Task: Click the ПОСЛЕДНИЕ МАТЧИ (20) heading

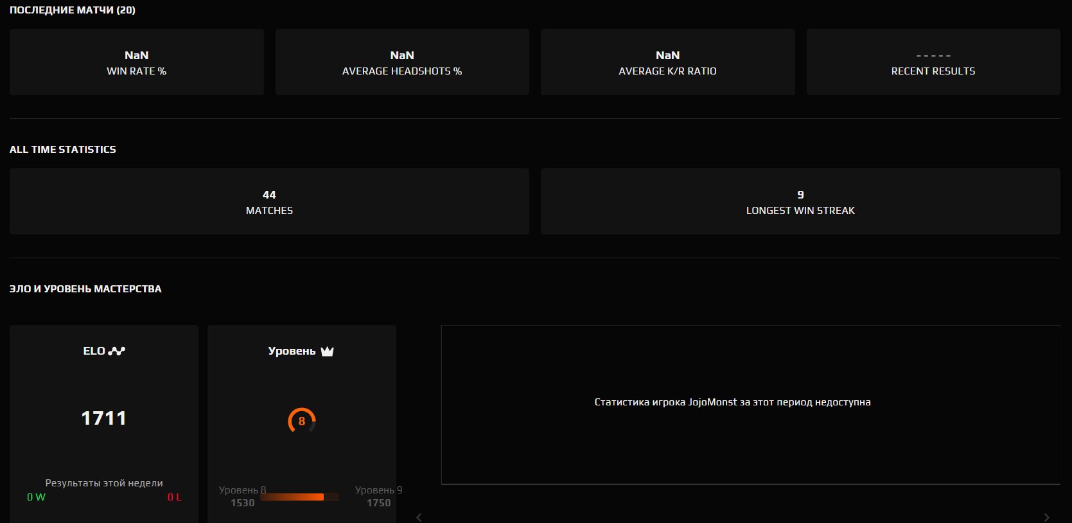Action: (73, 10)
